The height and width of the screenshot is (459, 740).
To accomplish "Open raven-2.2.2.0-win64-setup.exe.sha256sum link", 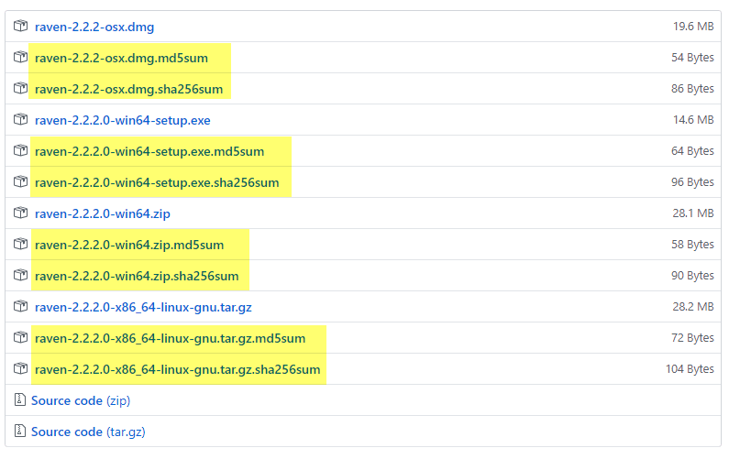I will click(x=156, y=182).
